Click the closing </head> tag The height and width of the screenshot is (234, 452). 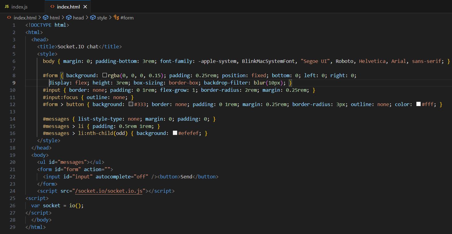[41, 148]
